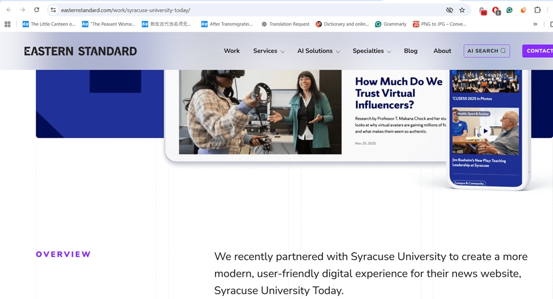
Task: Click the purple CONTACT button
Action: 538,51
